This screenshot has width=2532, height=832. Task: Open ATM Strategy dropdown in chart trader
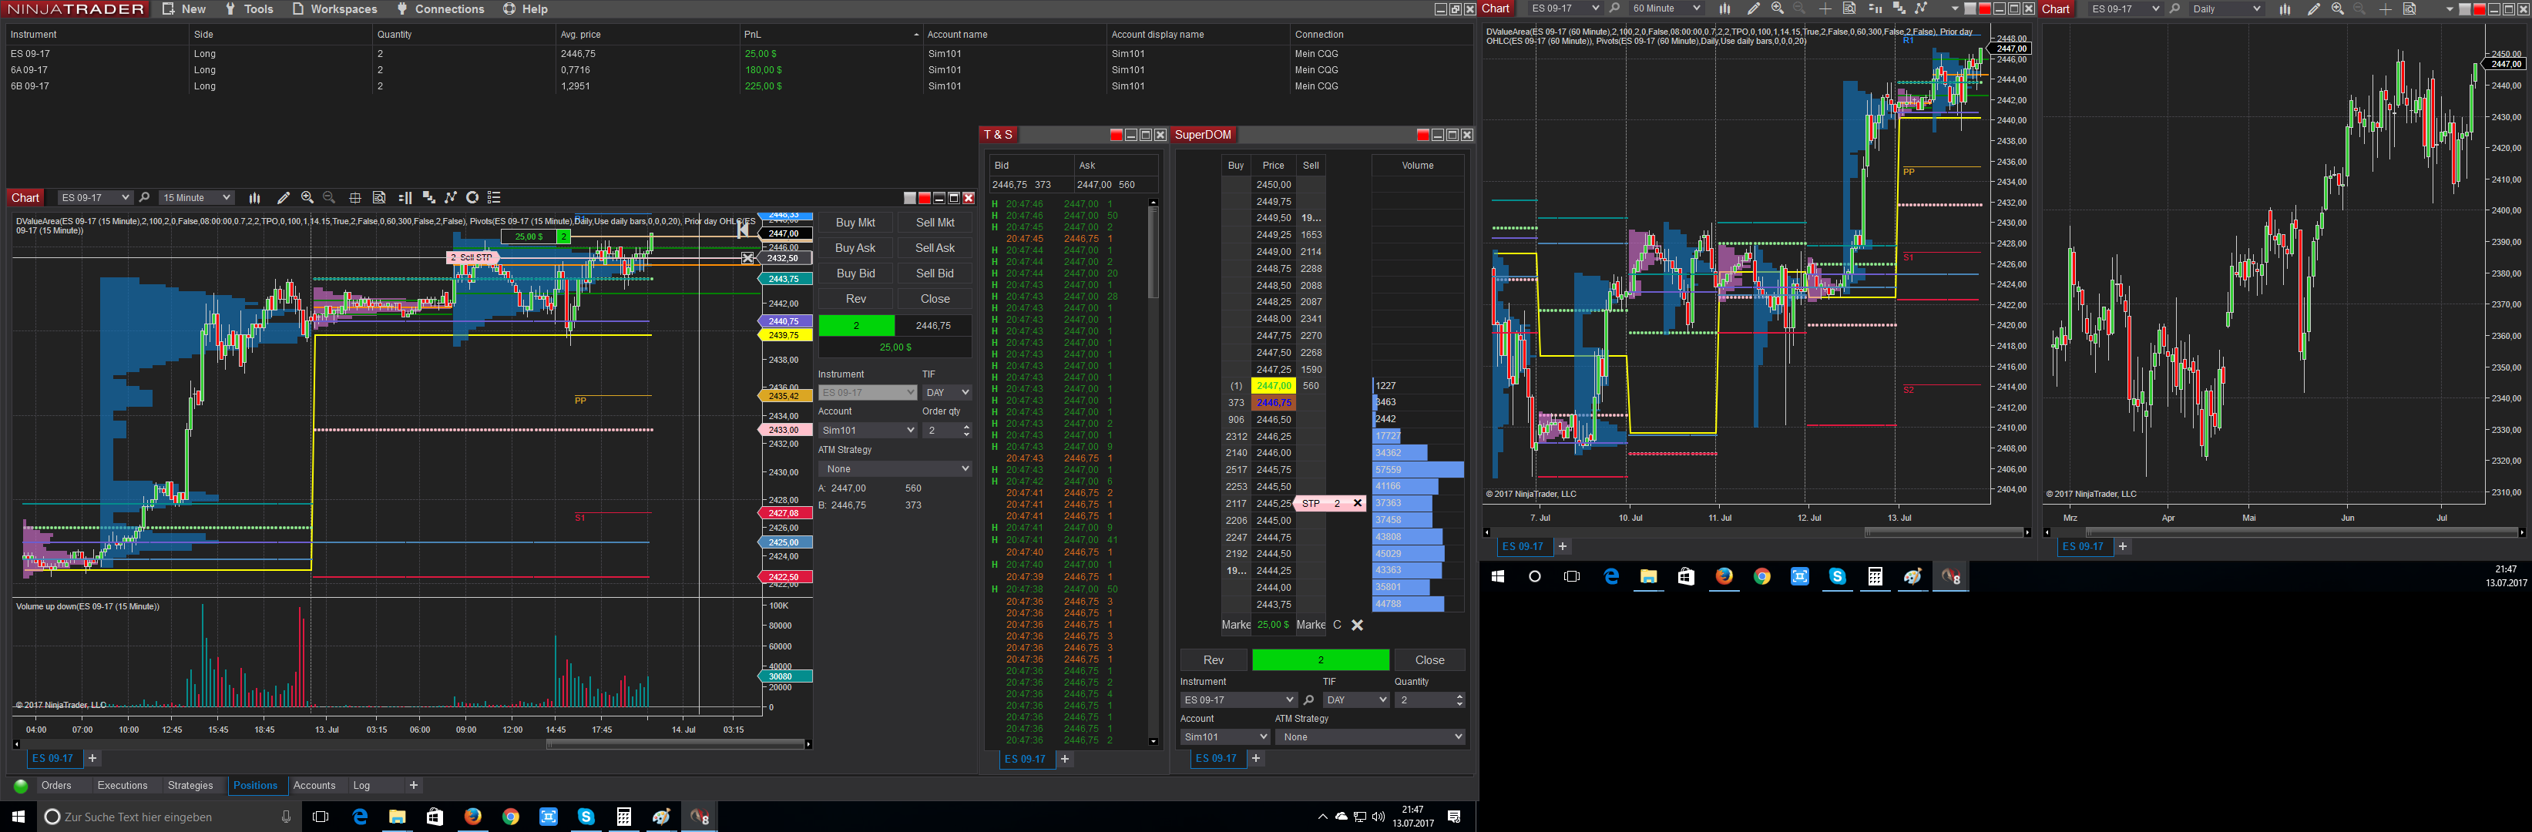(895, 469)
